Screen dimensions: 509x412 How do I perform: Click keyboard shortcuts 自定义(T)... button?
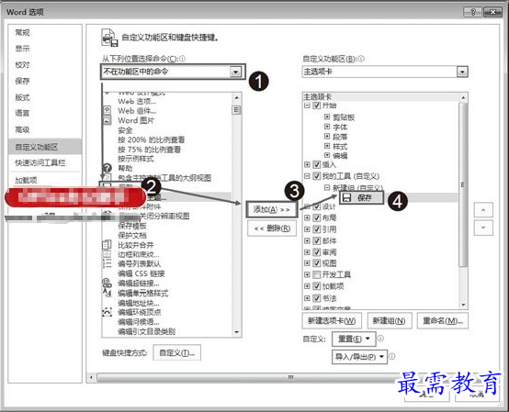(x=177, y=352)
